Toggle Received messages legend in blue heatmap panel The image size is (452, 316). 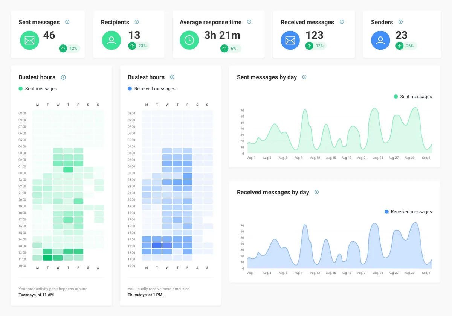pyautogui.click(x=151, y=89)
